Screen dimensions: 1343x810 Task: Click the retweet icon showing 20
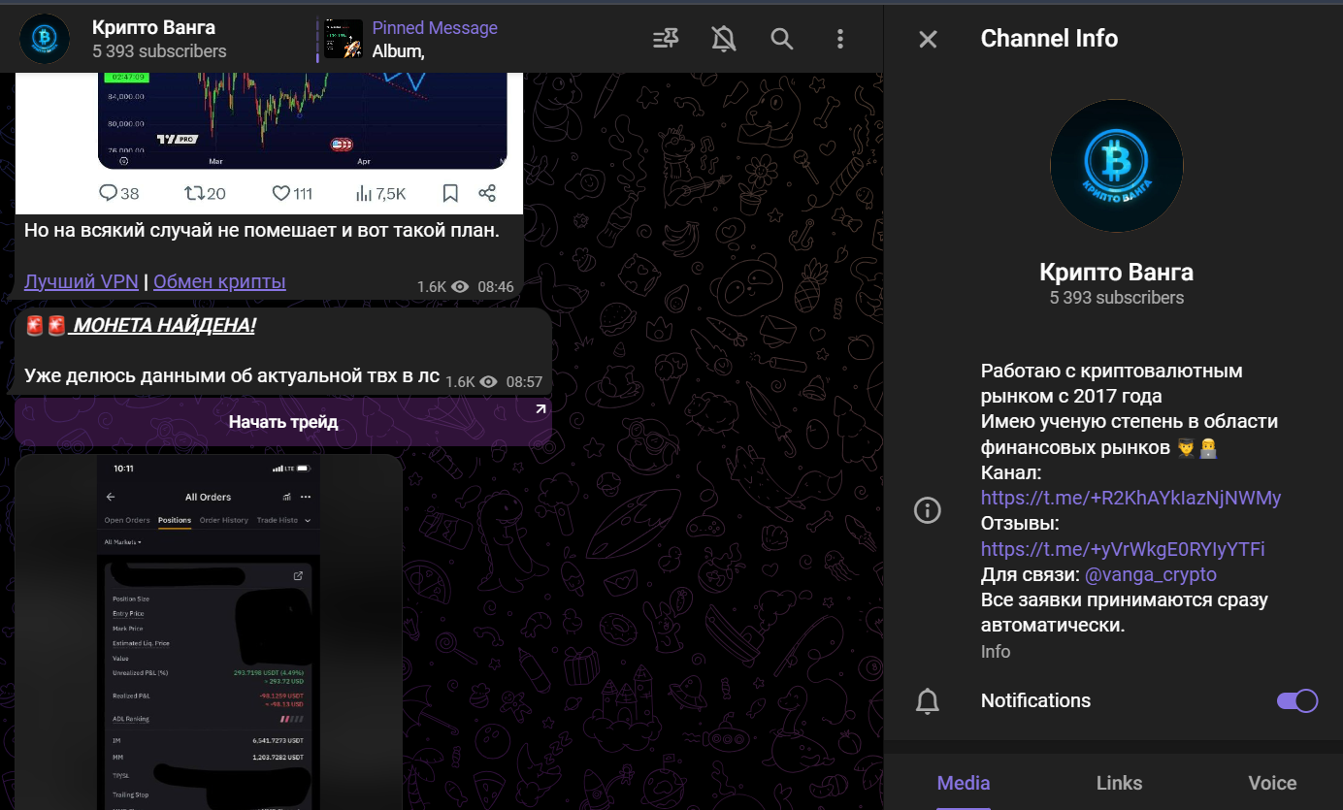point(194,193)
